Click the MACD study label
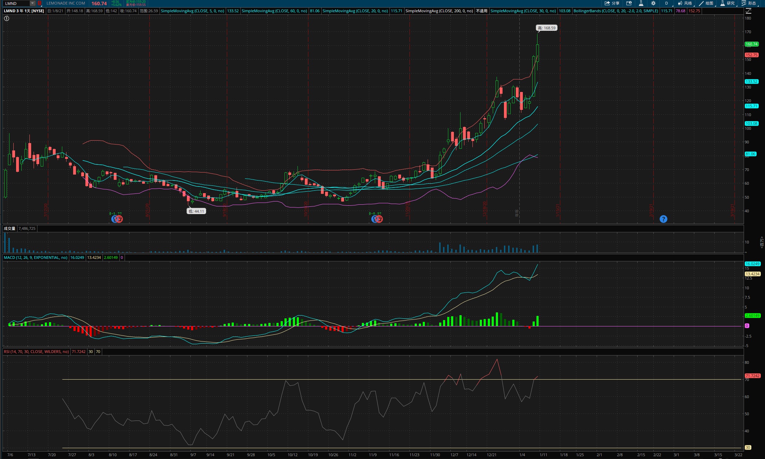This screenshot has height=459, width=765. tap(35, 257)
